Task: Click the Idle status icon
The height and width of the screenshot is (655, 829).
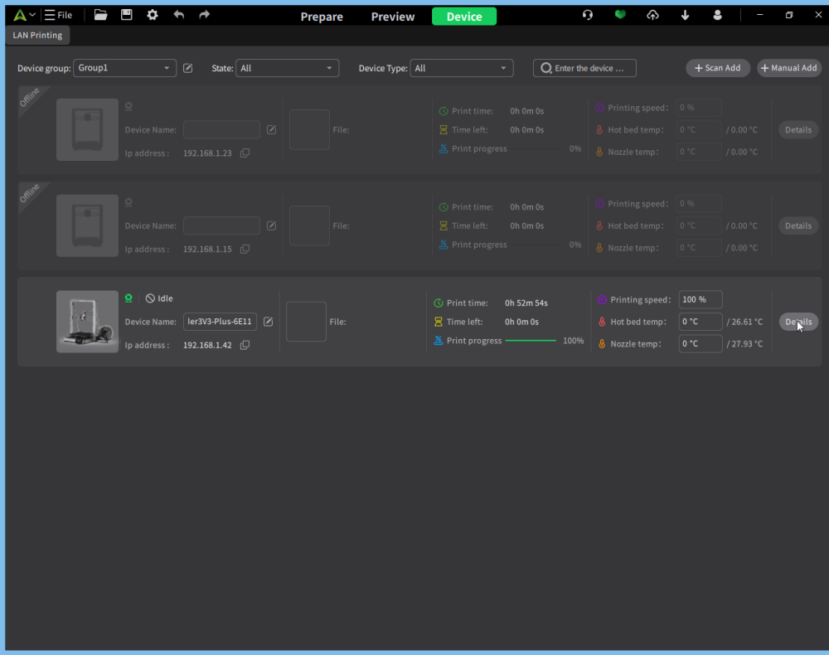Action: tap(150, 298)
